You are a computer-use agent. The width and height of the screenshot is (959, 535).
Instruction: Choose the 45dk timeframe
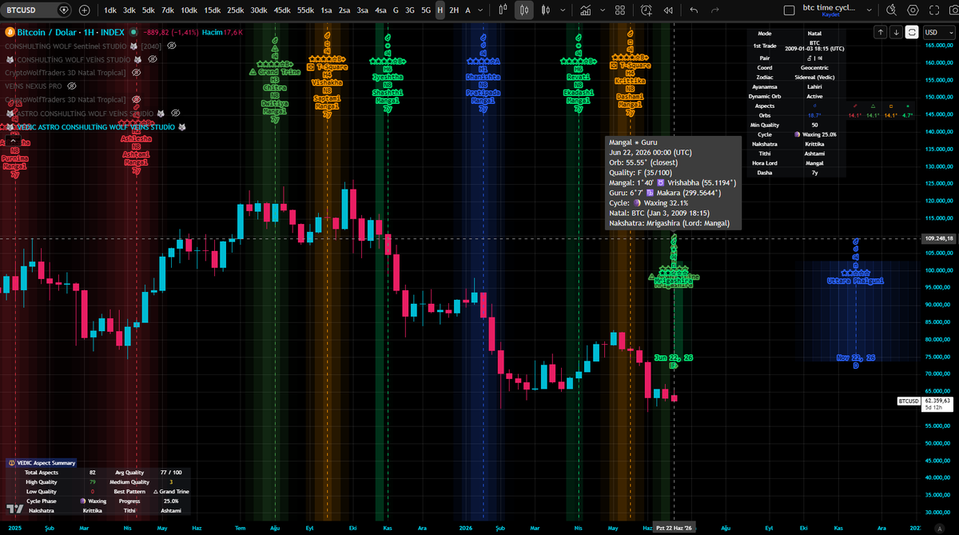[282, 10]
